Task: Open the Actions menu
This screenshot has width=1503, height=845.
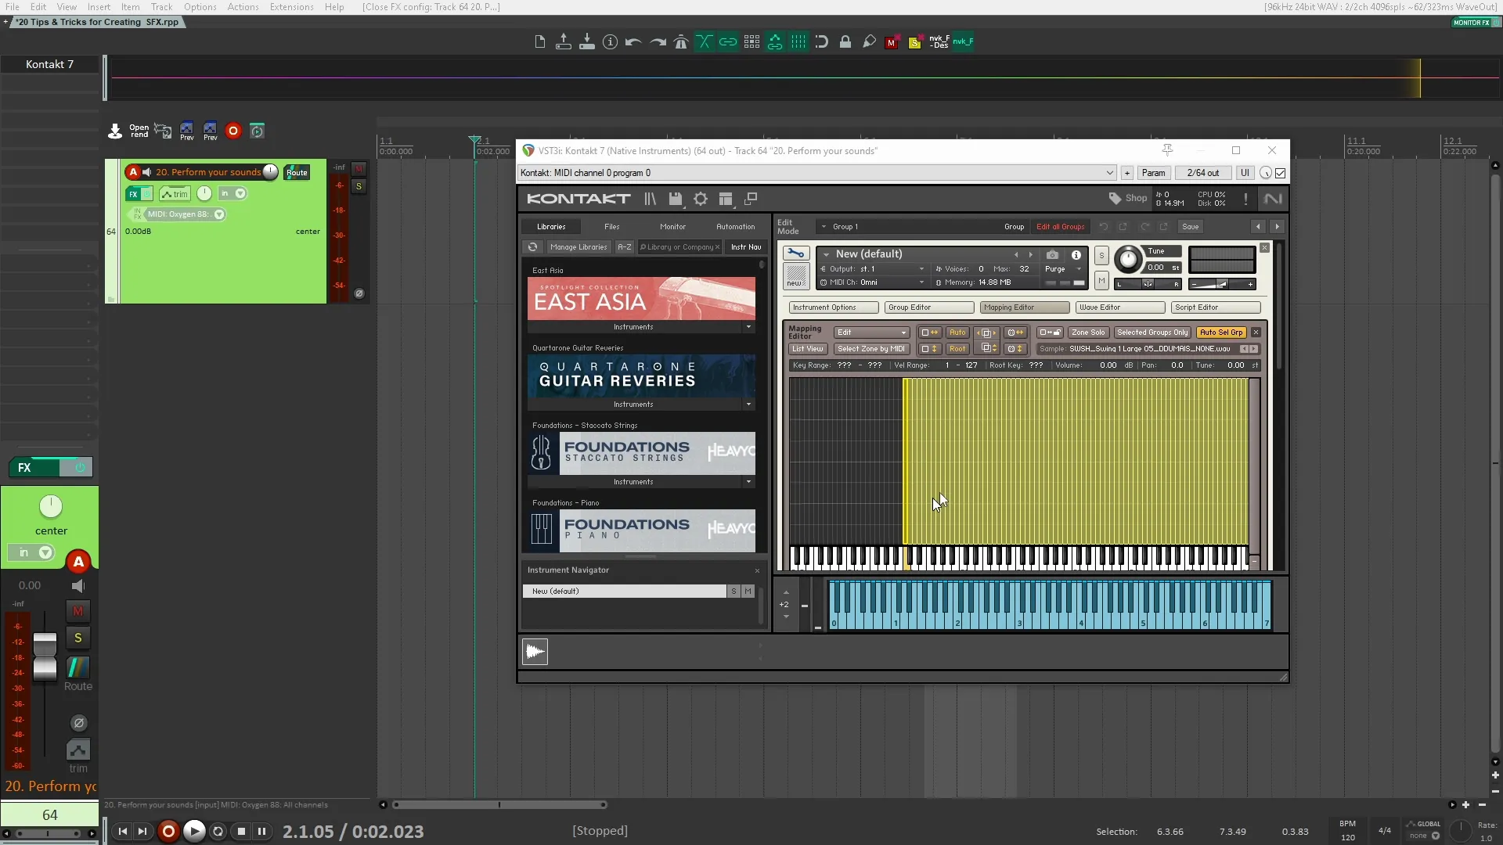Action: click(x=243, y=7)
